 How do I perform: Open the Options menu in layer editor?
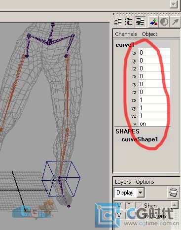[145, 182]
